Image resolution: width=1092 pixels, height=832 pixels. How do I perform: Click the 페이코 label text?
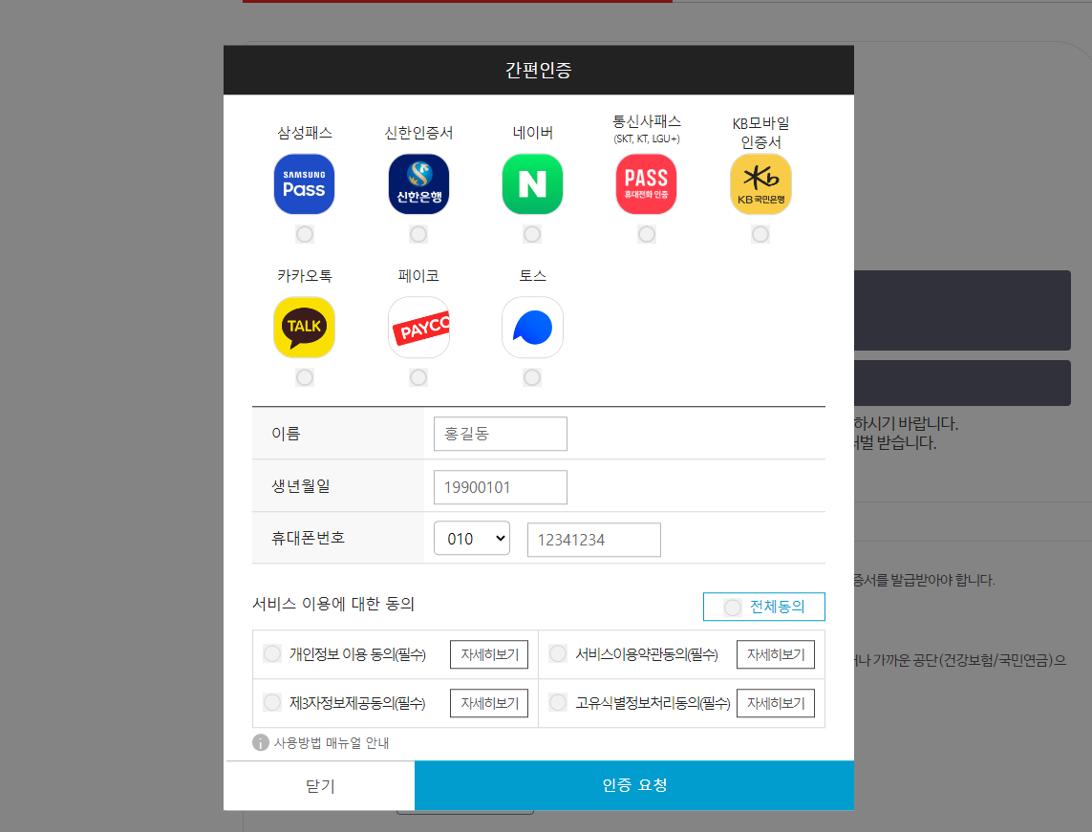point(418,276)
